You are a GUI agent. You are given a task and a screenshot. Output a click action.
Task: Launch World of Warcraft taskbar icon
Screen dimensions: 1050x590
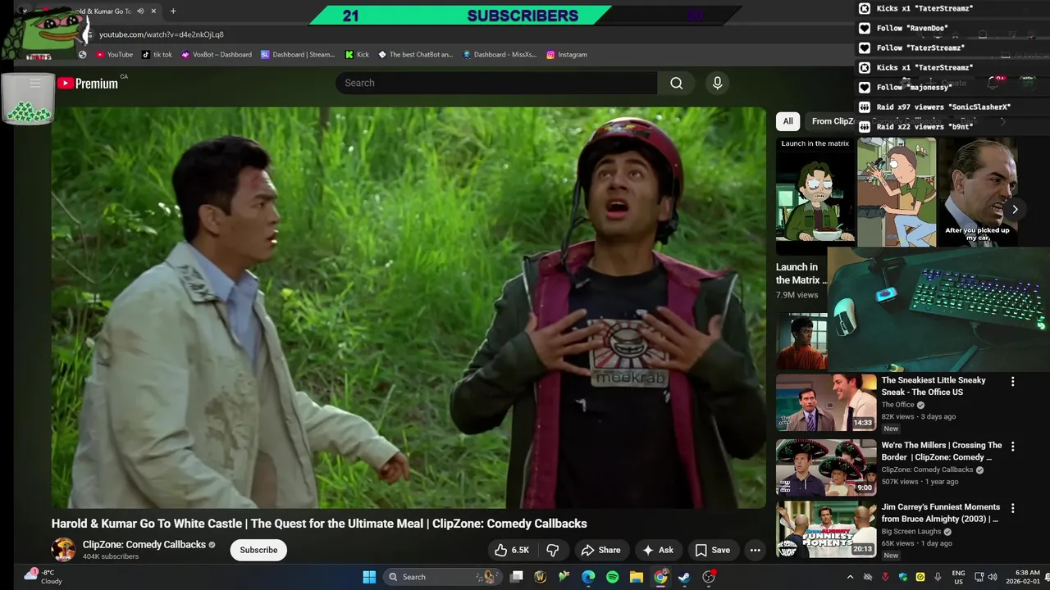540,577
